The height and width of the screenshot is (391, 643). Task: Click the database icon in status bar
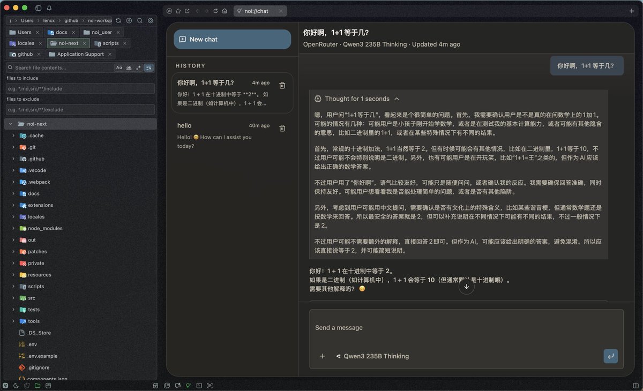pos(48,386)
